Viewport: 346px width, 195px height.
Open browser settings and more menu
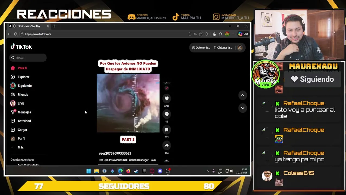(x=233, y=34)
